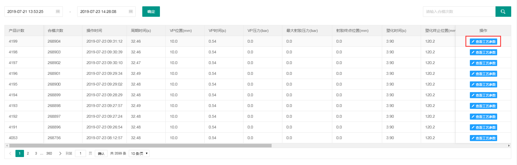Open calendar icon in start date field
The height and width of the screenshot is (165, 517).
[58, 12]
